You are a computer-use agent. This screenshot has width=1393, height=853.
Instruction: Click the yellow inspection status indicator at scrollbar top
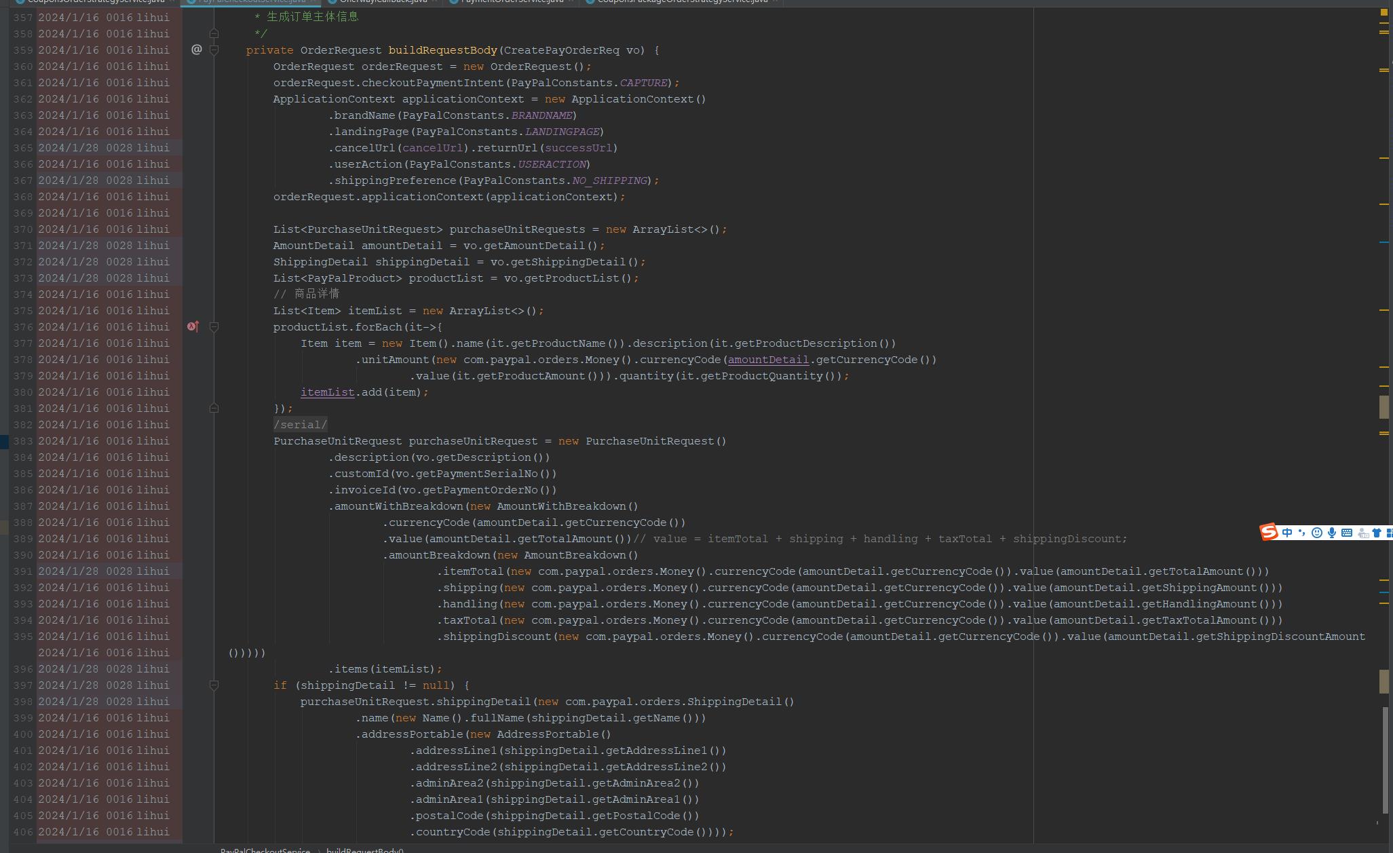tap(1384, 12)
